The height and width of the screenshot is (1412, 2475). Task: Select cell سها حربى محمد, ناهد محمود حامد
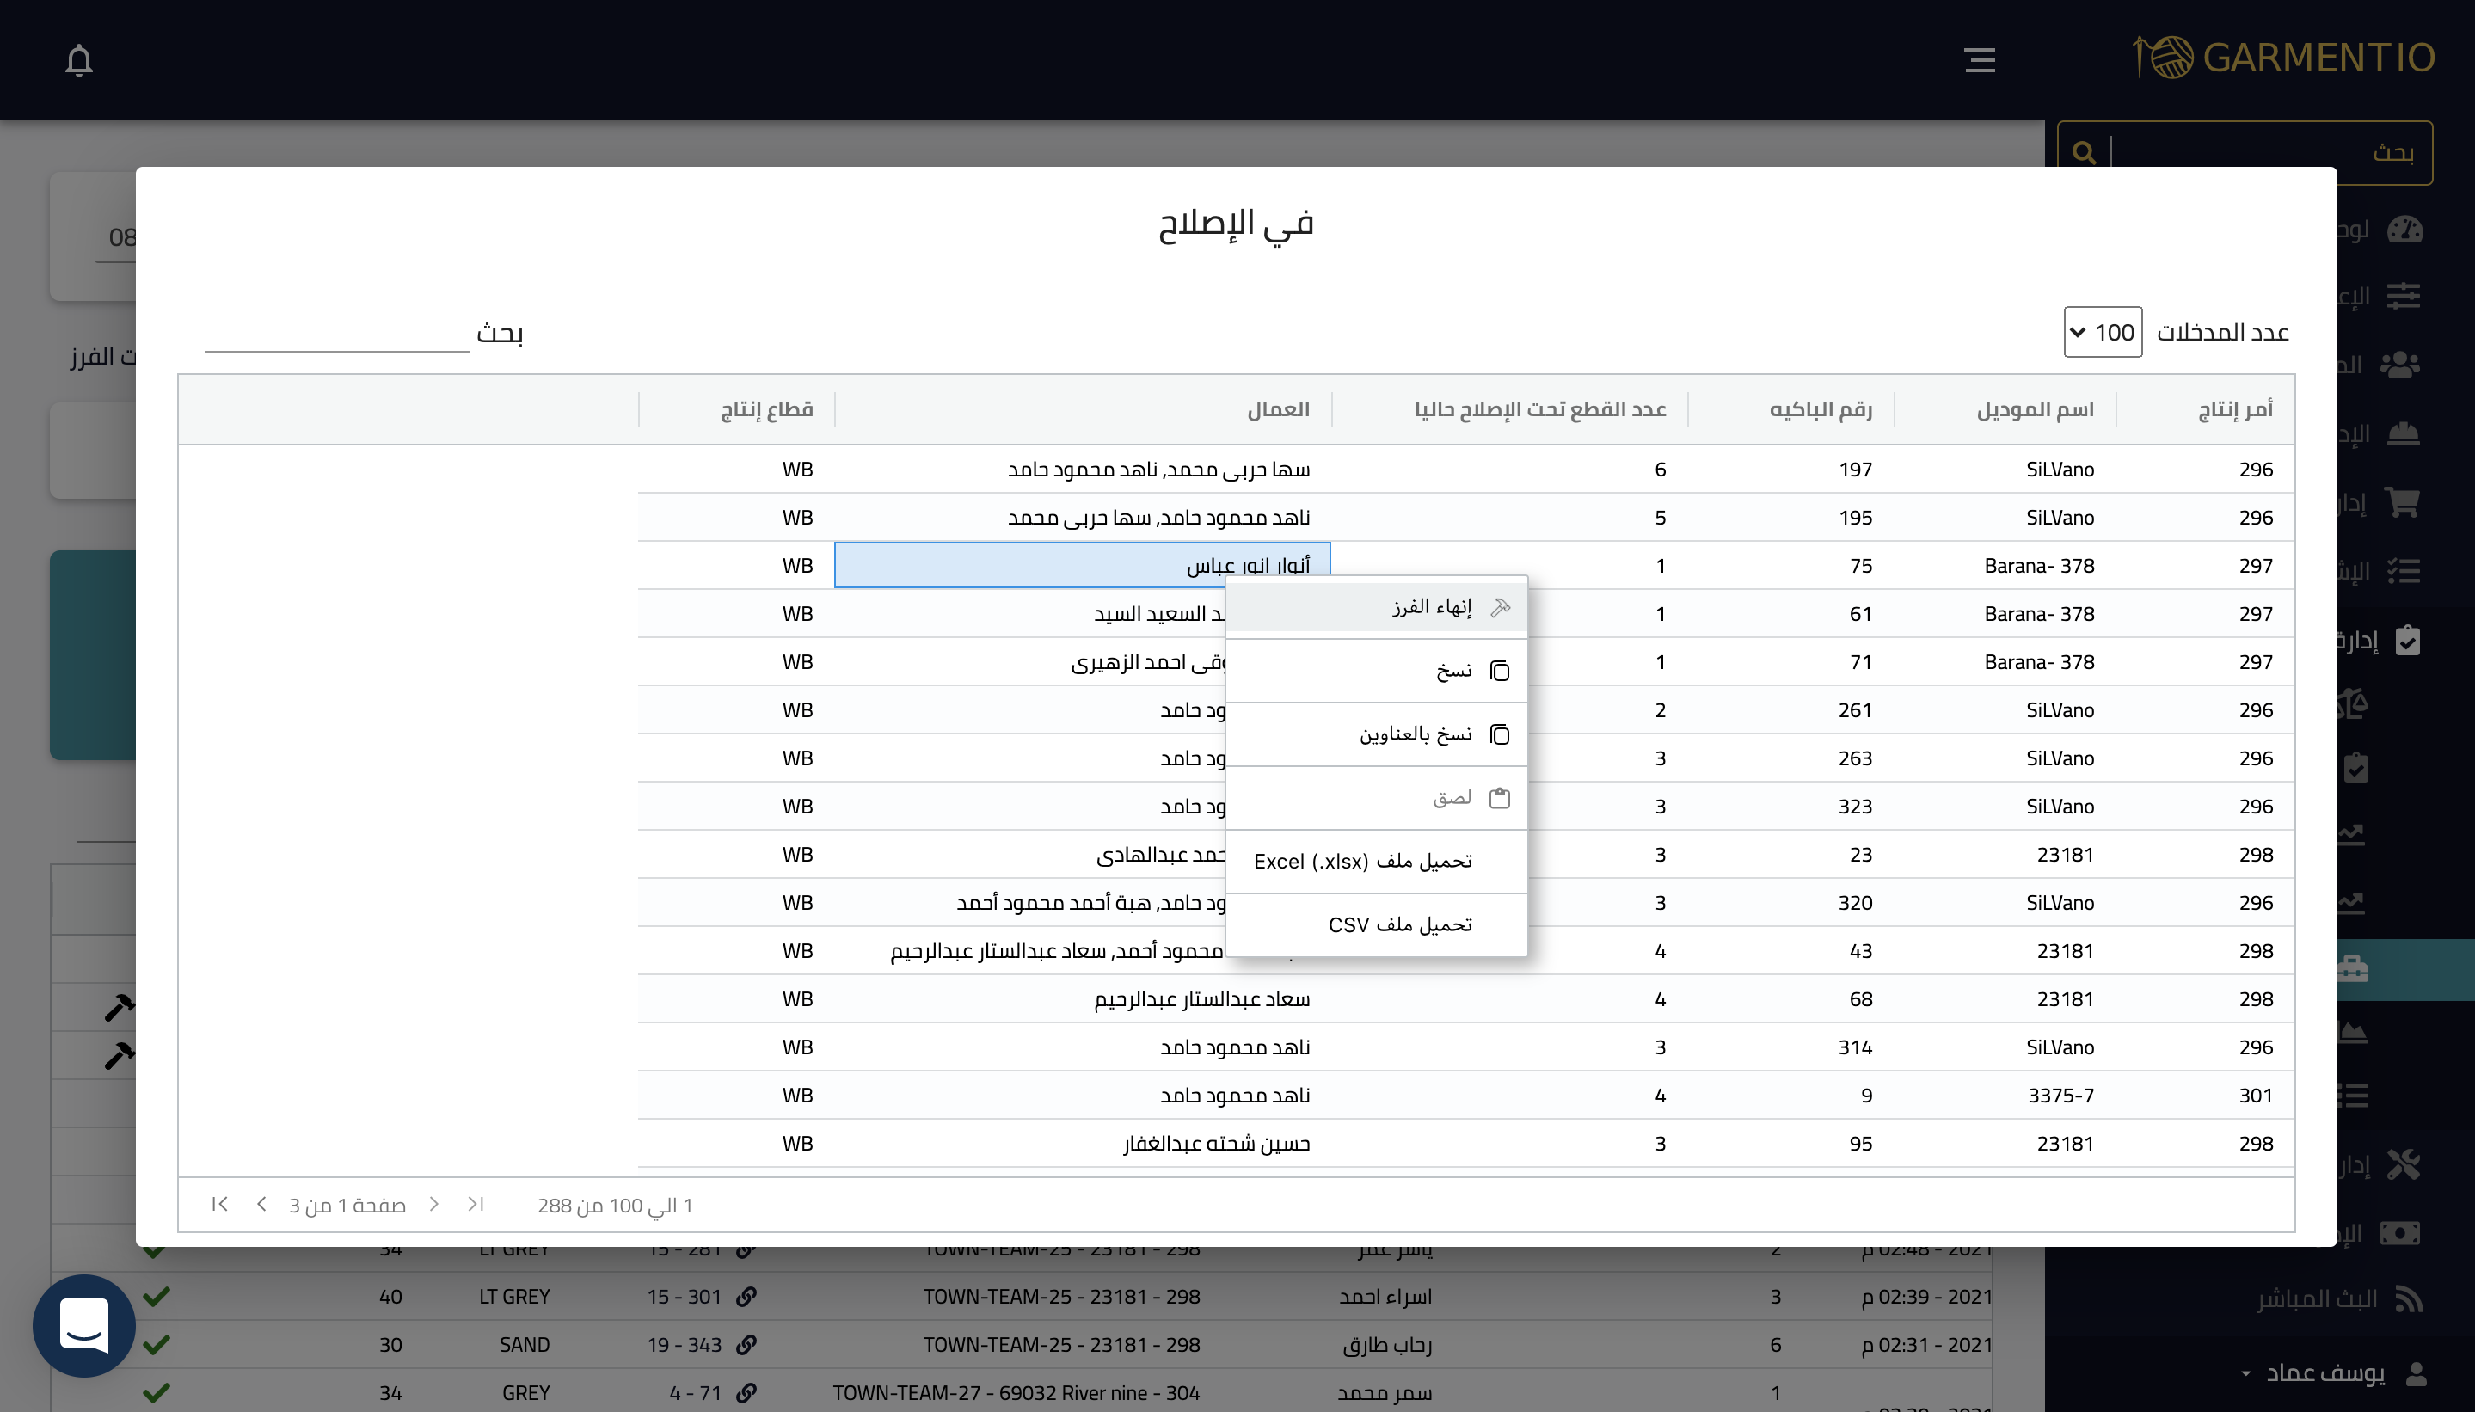point(1083,470)
